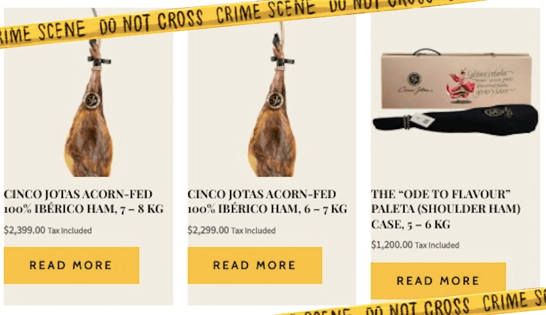The height and width of the screenshot is (315, 546).
Task: Click the white tag on the black ham cover
Action: (x=423, y=121)
